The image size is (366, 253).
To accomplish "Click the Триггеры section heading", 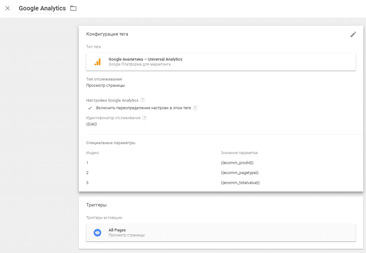I will pos(97,205).
